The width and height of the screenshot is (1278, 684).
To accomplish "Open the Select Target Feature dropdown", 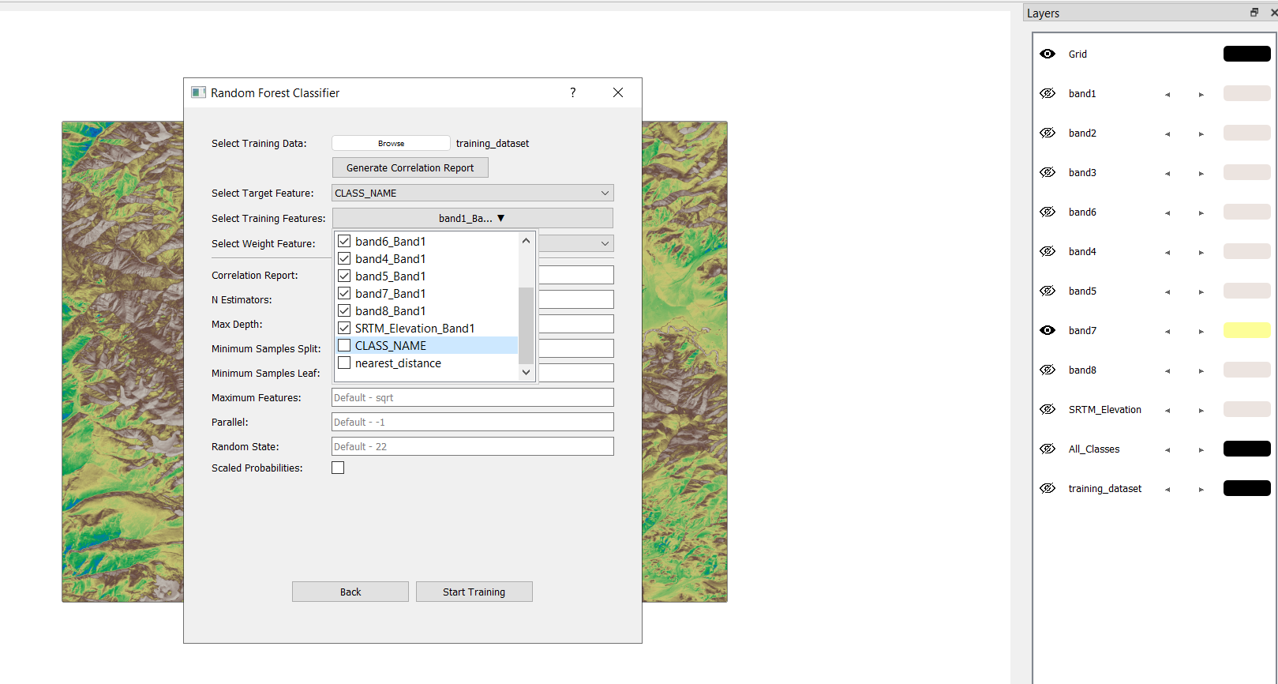I will click(472, 193).
